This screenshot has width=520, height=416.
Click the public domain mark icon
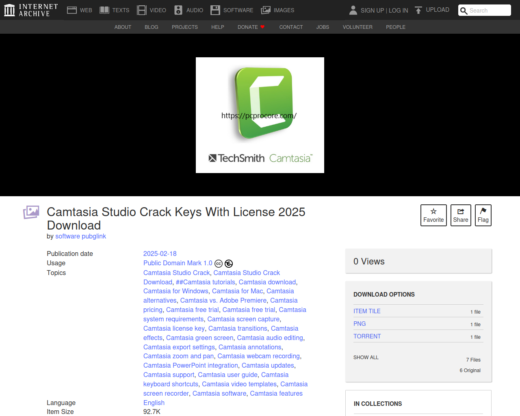229,264
